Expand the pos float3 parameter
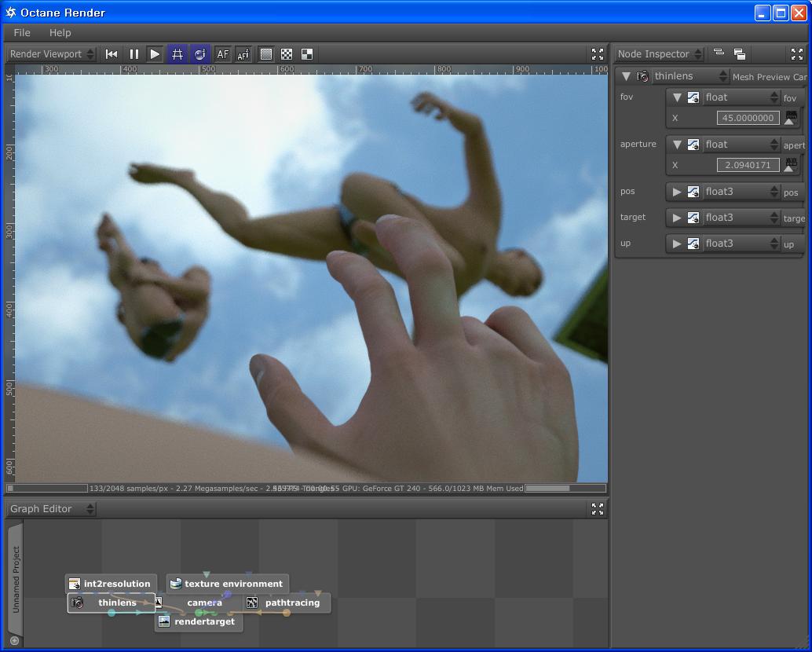 (677, 192)
